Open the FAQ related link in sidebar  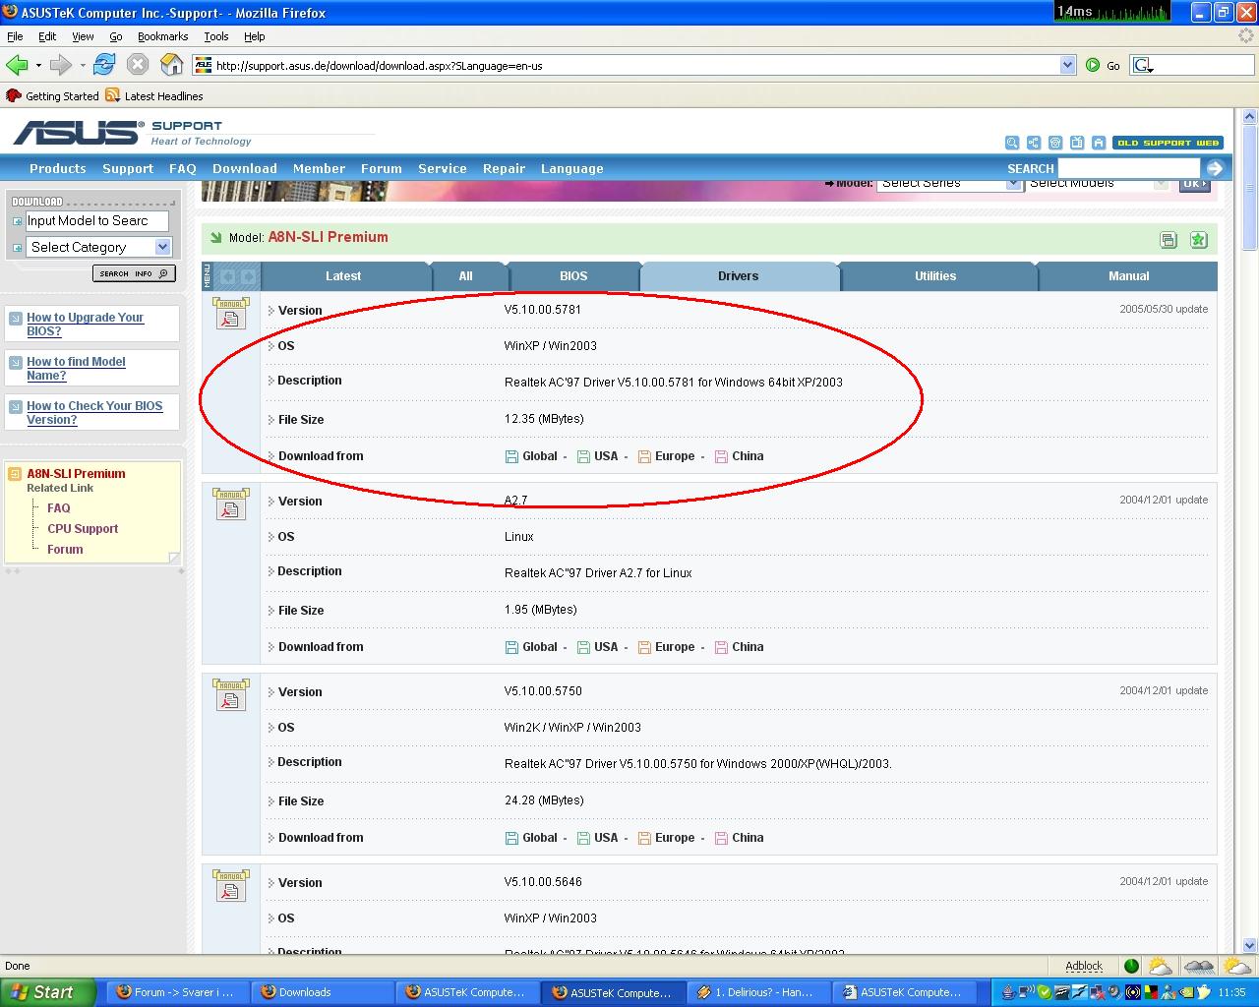tap(59, 508)
